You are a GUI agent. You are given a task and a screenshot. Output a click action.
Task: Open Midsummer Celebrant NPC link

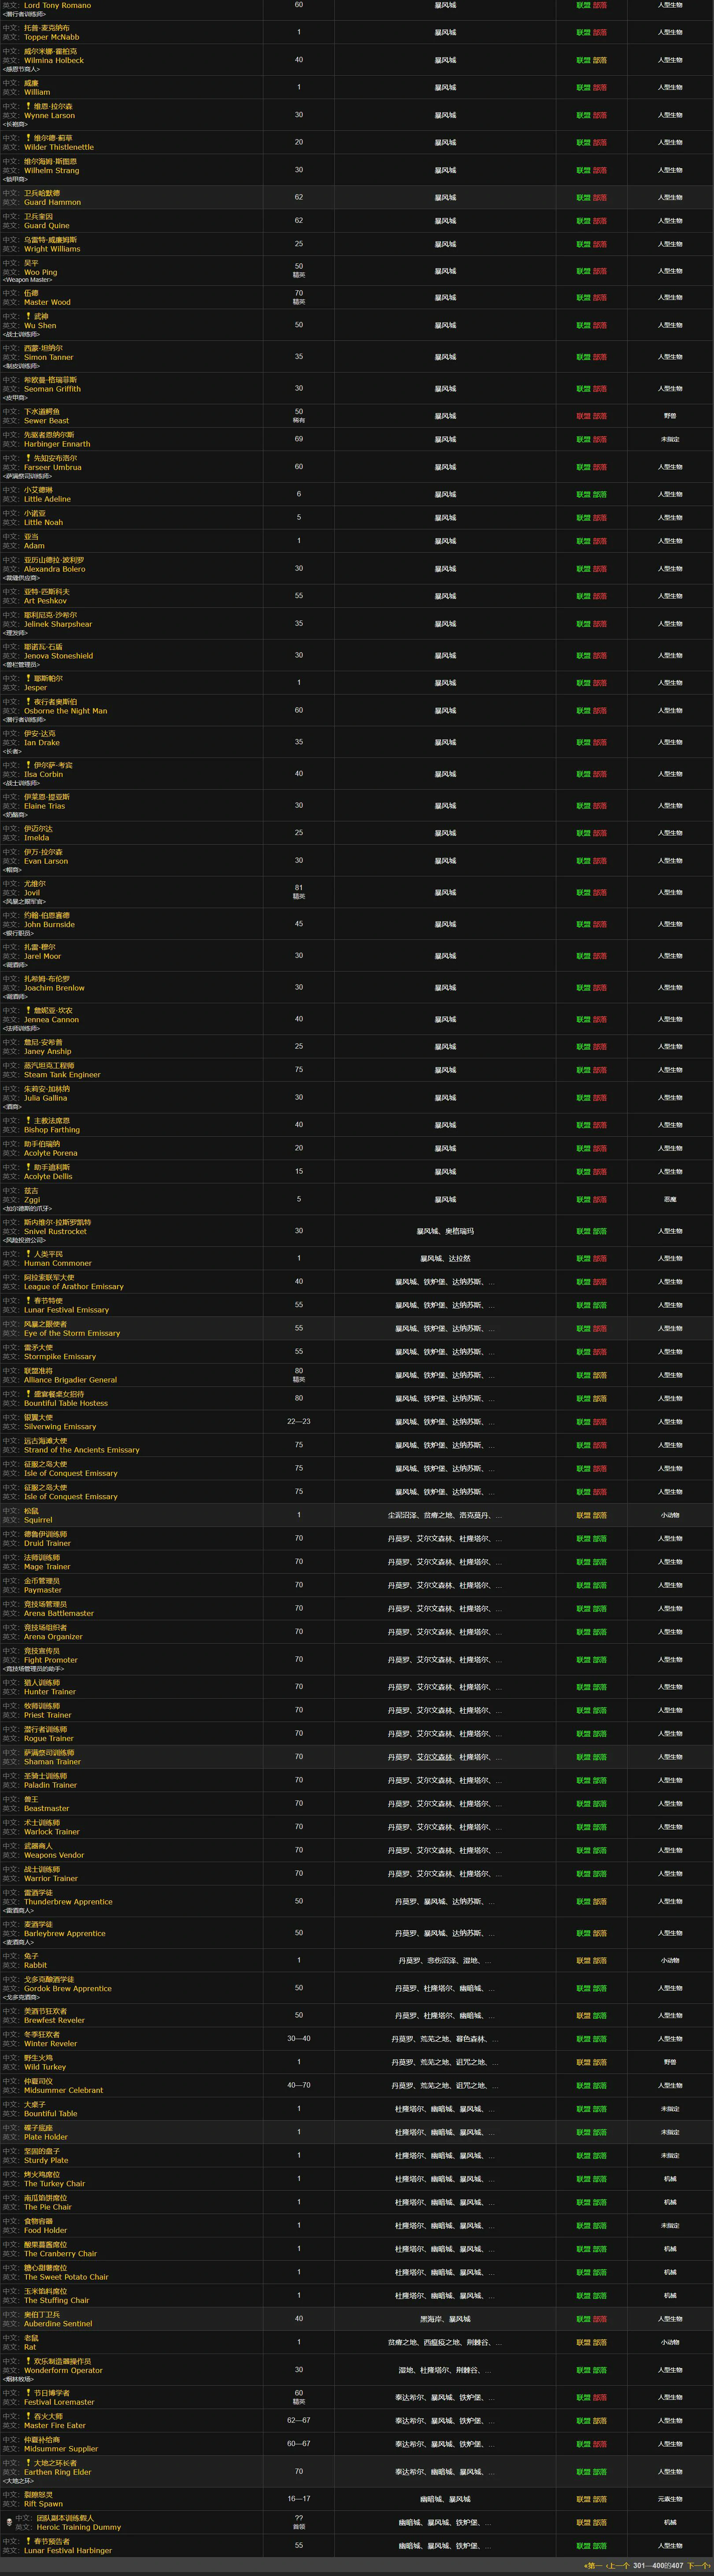pos(63,2090)
